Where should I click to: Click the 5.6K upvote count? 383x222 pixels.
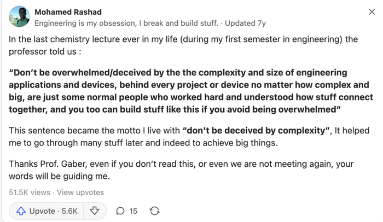69,211
